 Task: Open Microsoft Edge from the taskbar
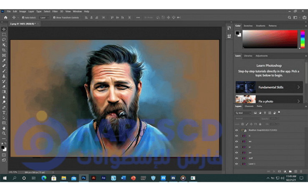(x=44, y=178)
